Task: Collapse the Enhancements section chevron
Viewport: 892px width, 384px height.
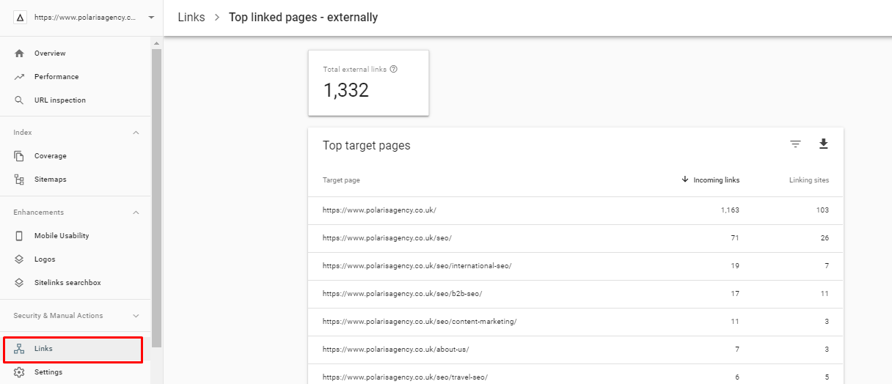Action: pyautogui.click(x=136, y=213)
